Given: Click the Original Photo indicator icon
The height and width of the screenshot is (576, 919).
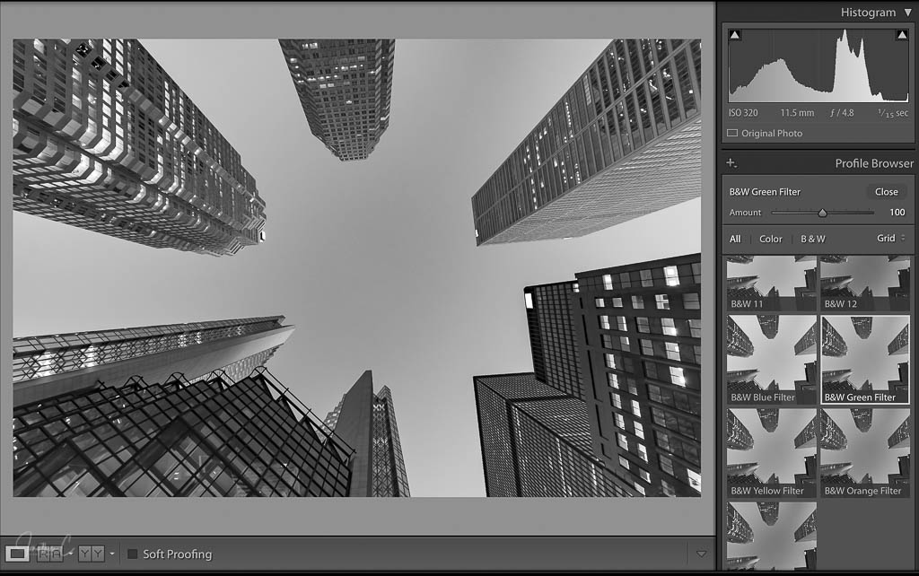Looking at the screenshot, I should pyautogui.click(x=732, y=134).
